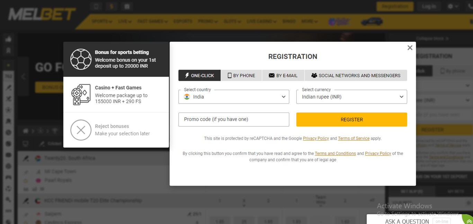Open the company Privacy Policy link

tap(378, 154)
